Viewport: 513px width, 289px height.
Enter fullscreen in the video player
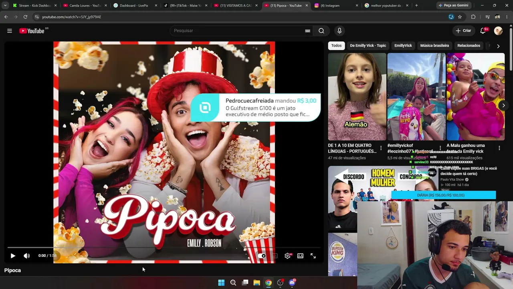313,256
